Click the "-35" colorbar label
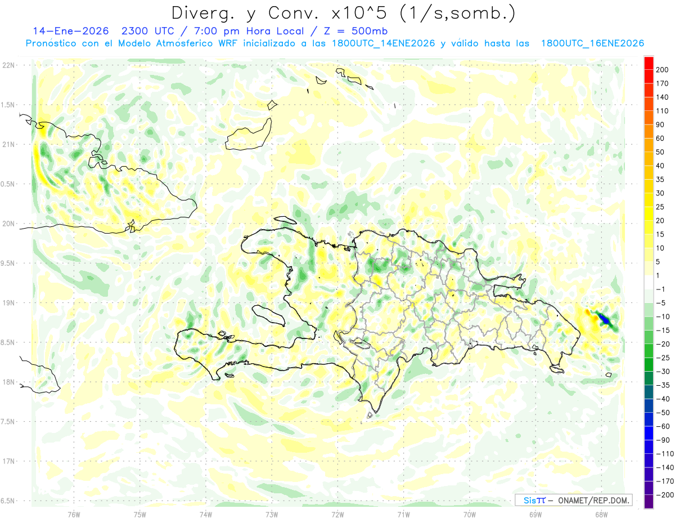 663,385
